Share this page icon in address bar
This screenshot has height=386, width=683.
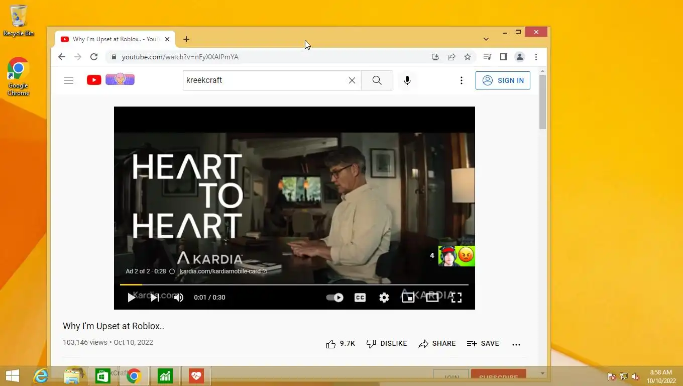(x=451, y=57)
